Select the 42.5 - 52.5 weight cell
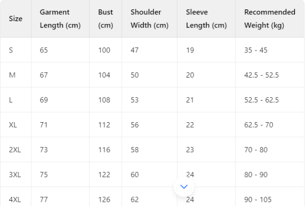 [x=261, y=75]
